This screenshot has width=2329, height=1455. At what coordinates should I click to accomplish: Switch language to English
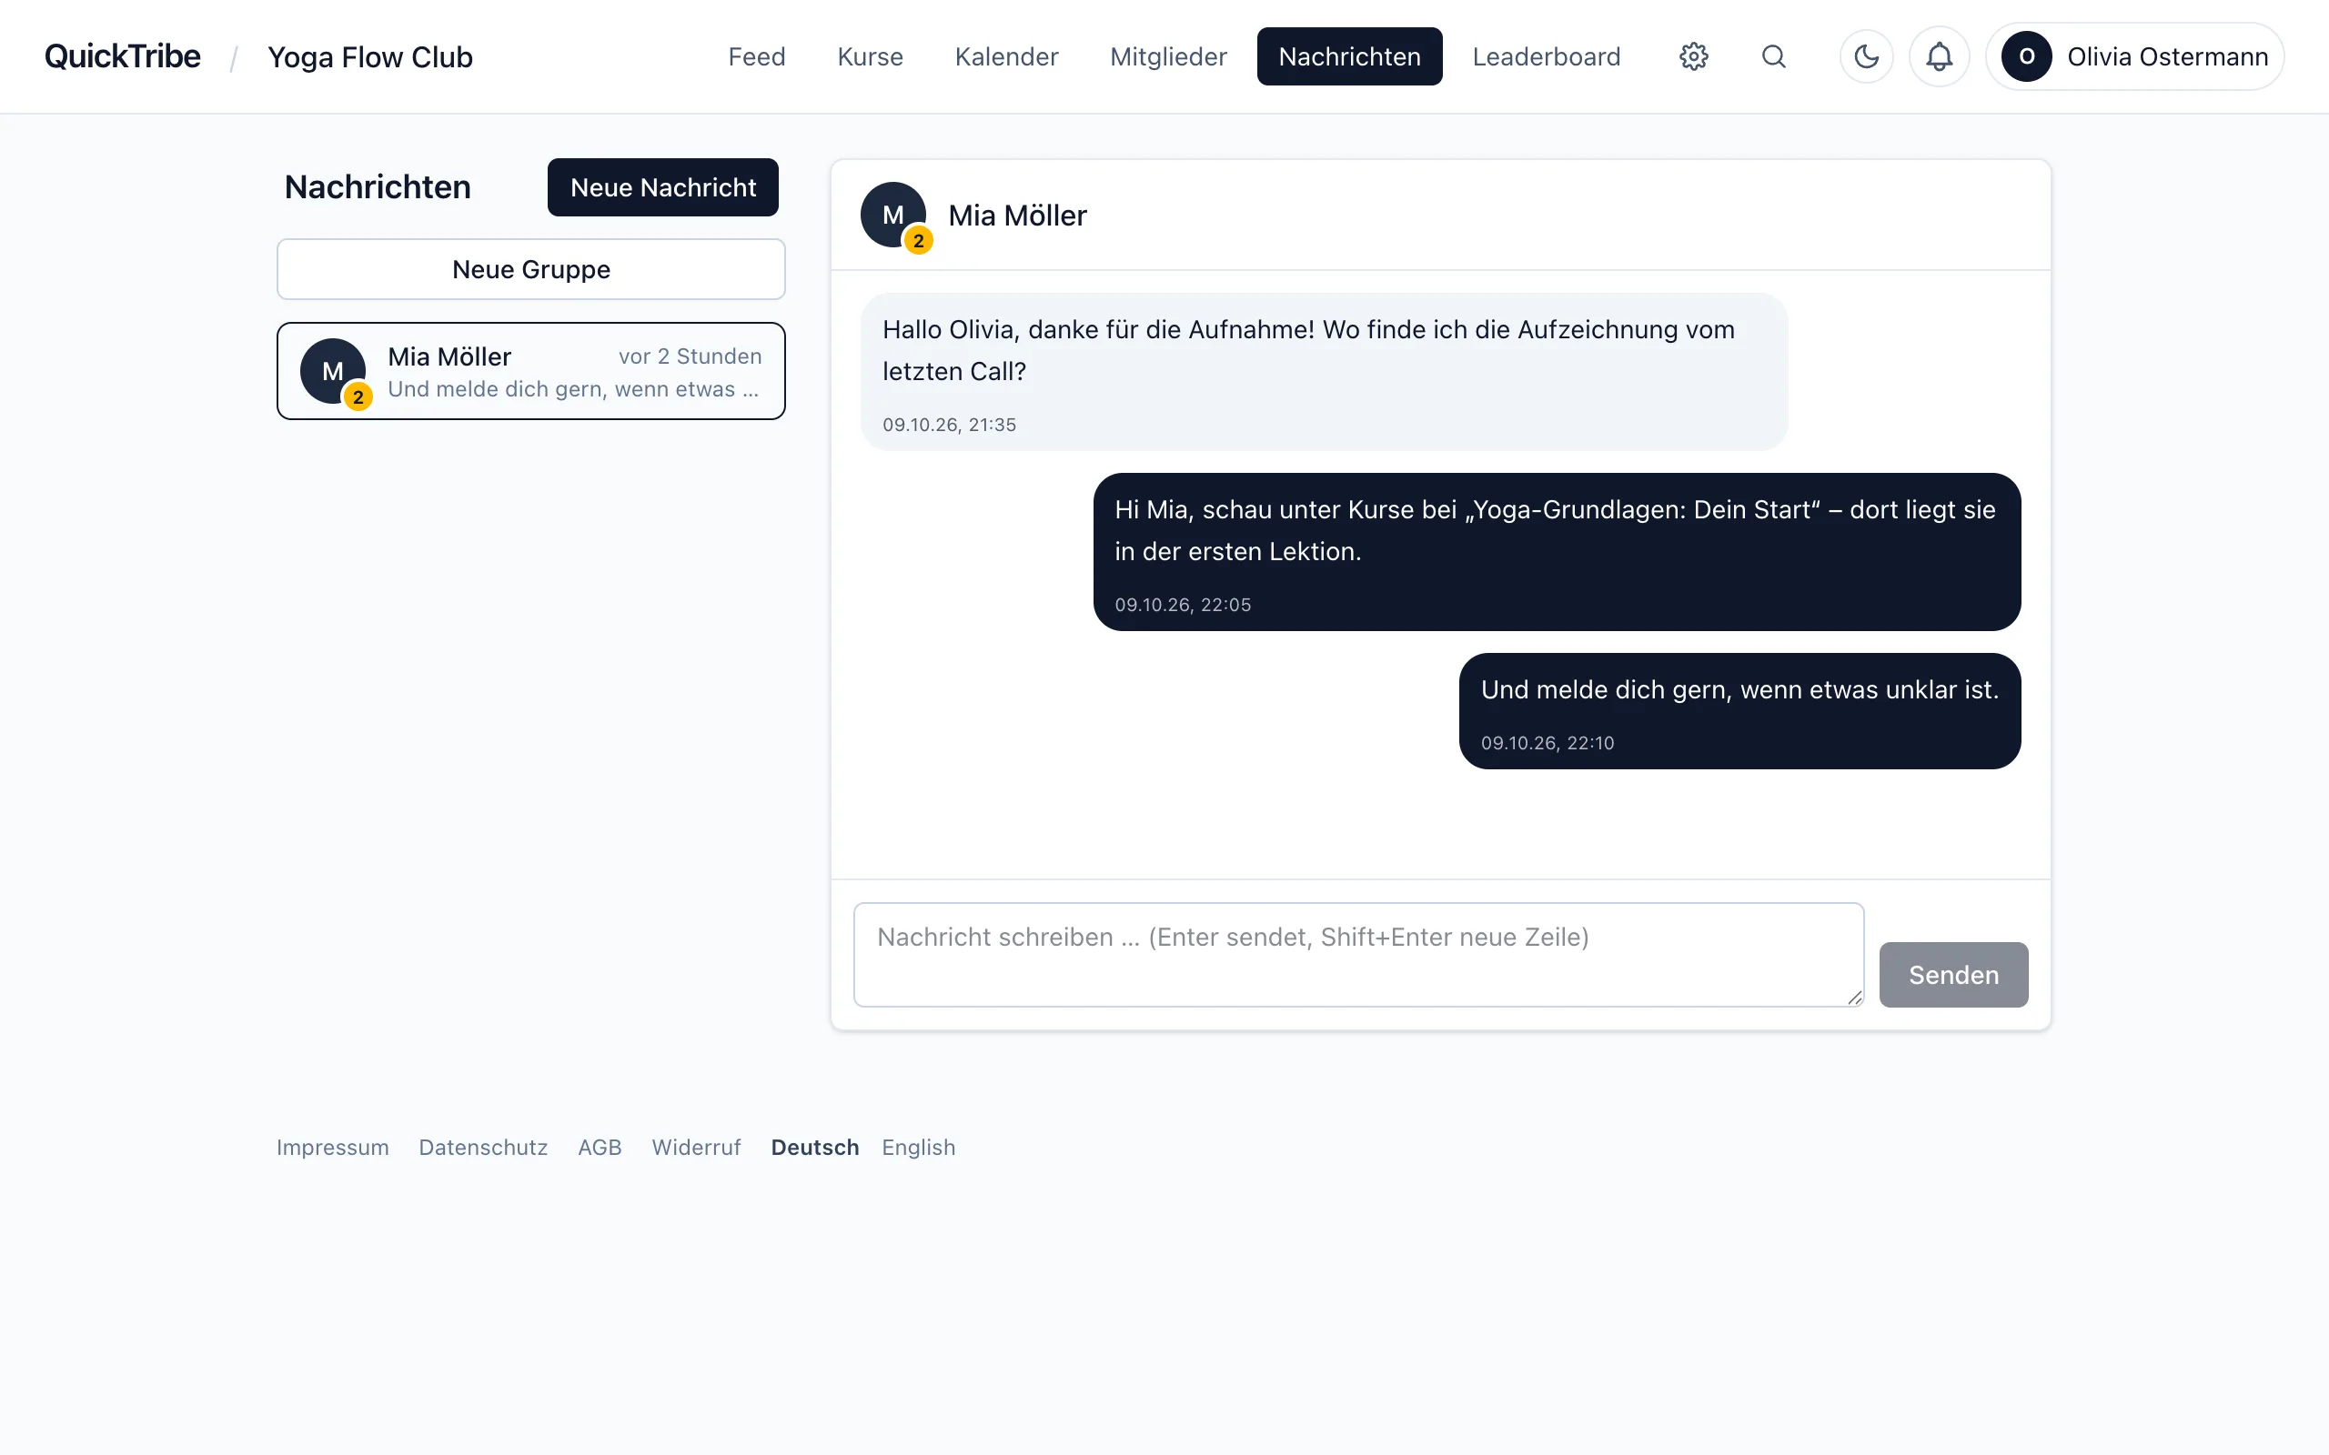click(918, 1147)
